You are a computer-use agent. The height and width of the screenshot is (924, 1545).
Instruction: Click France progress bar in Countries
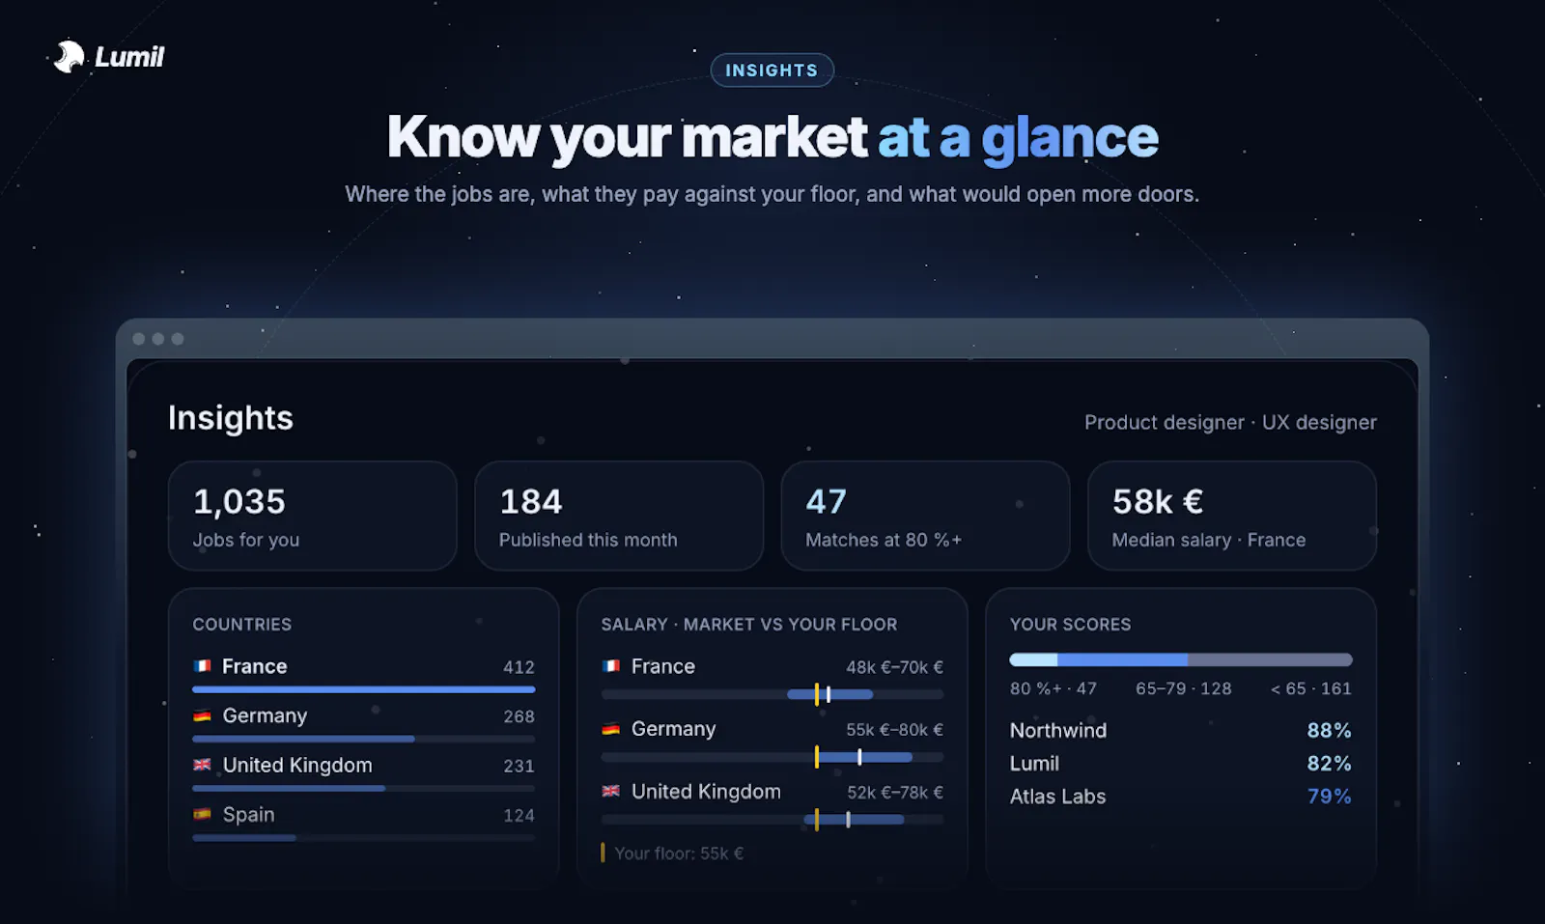click(364, 689)
